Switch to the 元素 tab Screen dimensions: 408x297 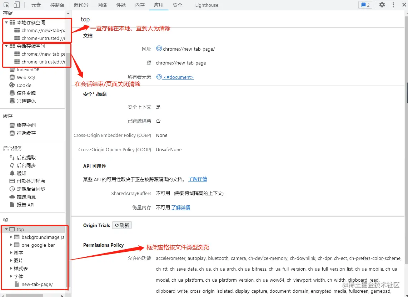[x=36, y=5]
